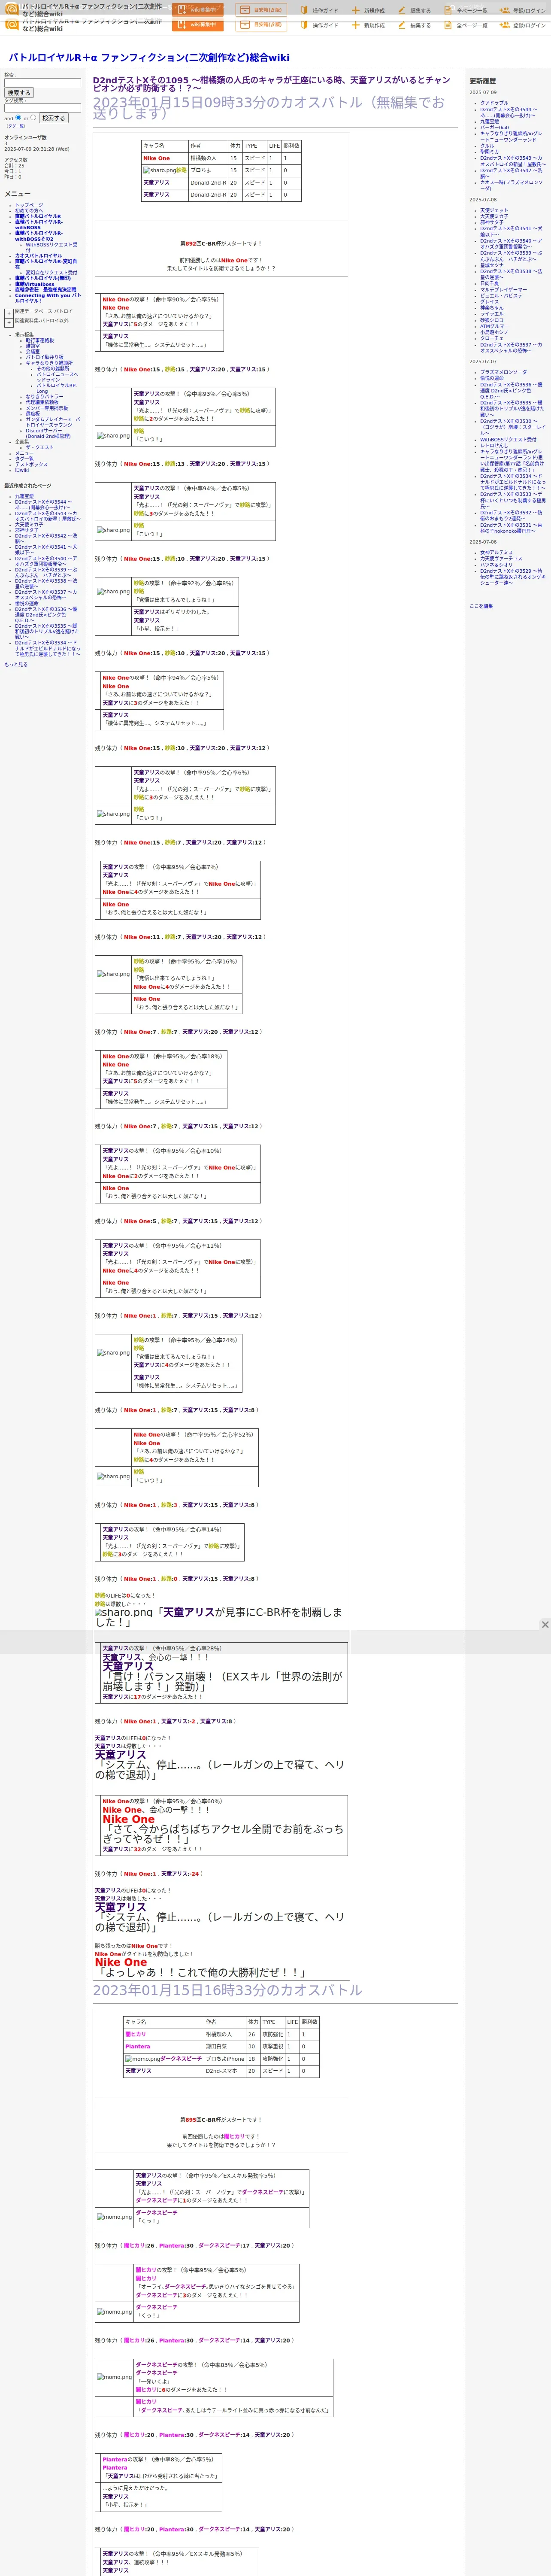Open グレイス in 更新履歴
This screenshot has width=551, height=2576.
[489, 302]
